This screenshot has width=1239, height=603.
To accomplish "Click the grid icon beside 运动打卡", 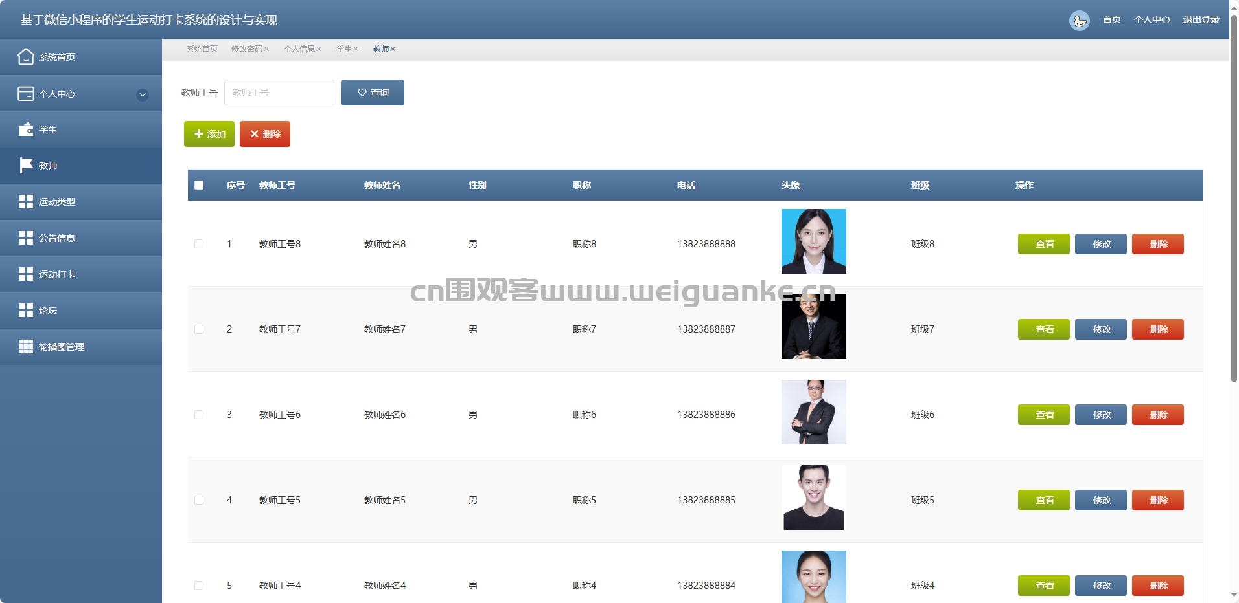I will point(26,274).
